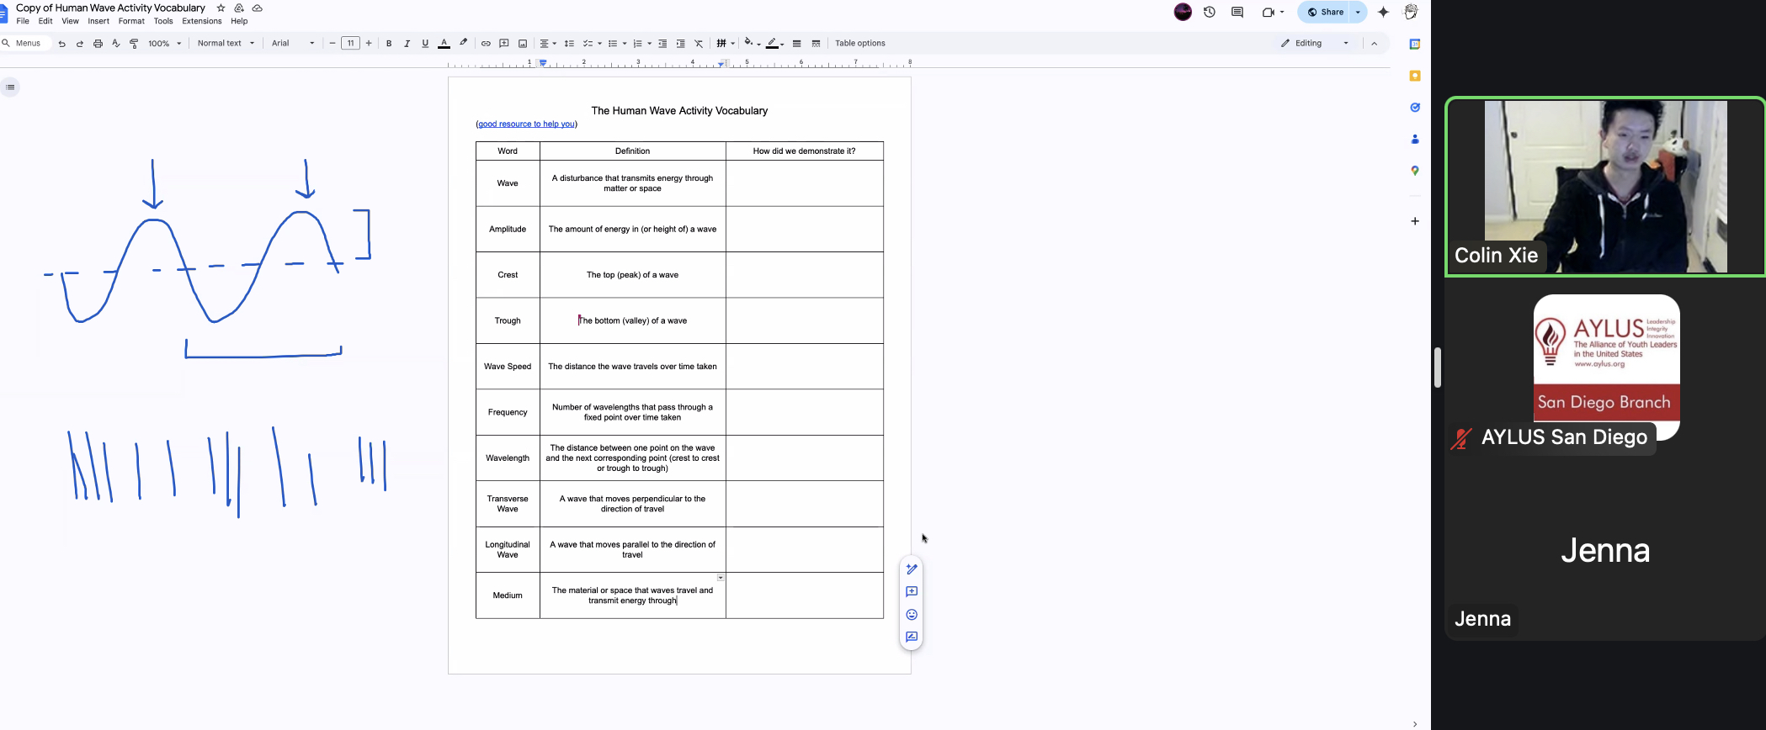The height and width of the screenshot is (730, 1766).
Task: View cloud save status
Action: point(258,8)
